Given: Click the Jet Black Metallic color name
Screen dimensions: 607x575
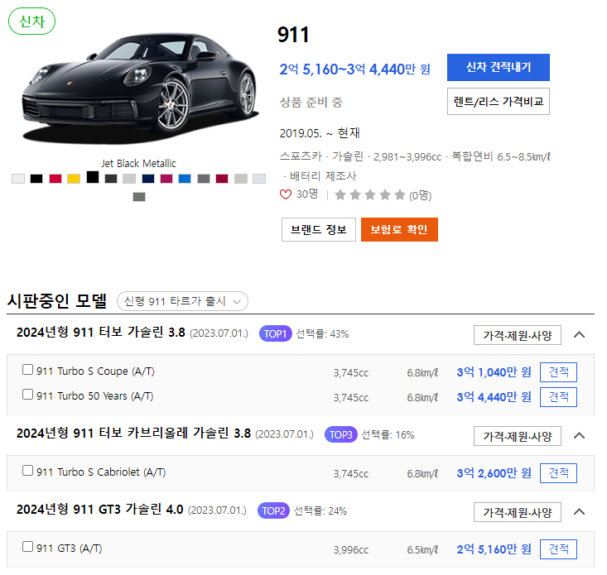Looking at the screenshot, I should point(138,164).
